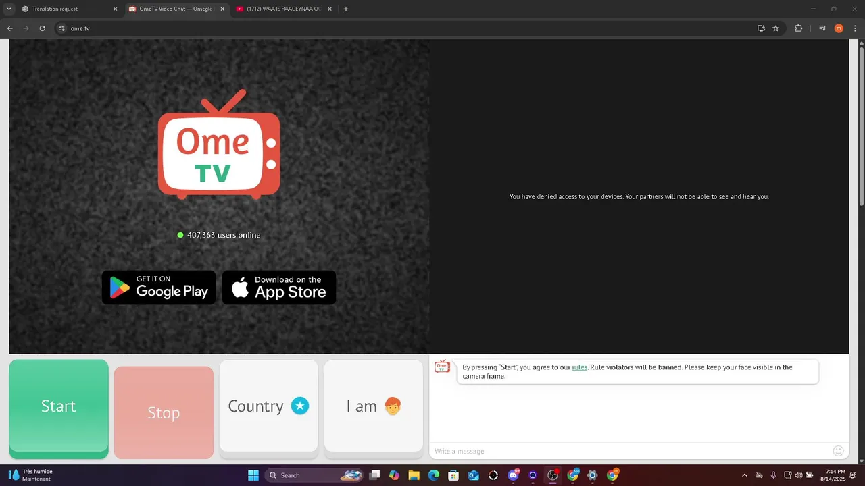The height and width of the screenshot is (486, 865).
Task: Click the OmeTV avatar beside the rules message
Action: (x=442, y=367)
